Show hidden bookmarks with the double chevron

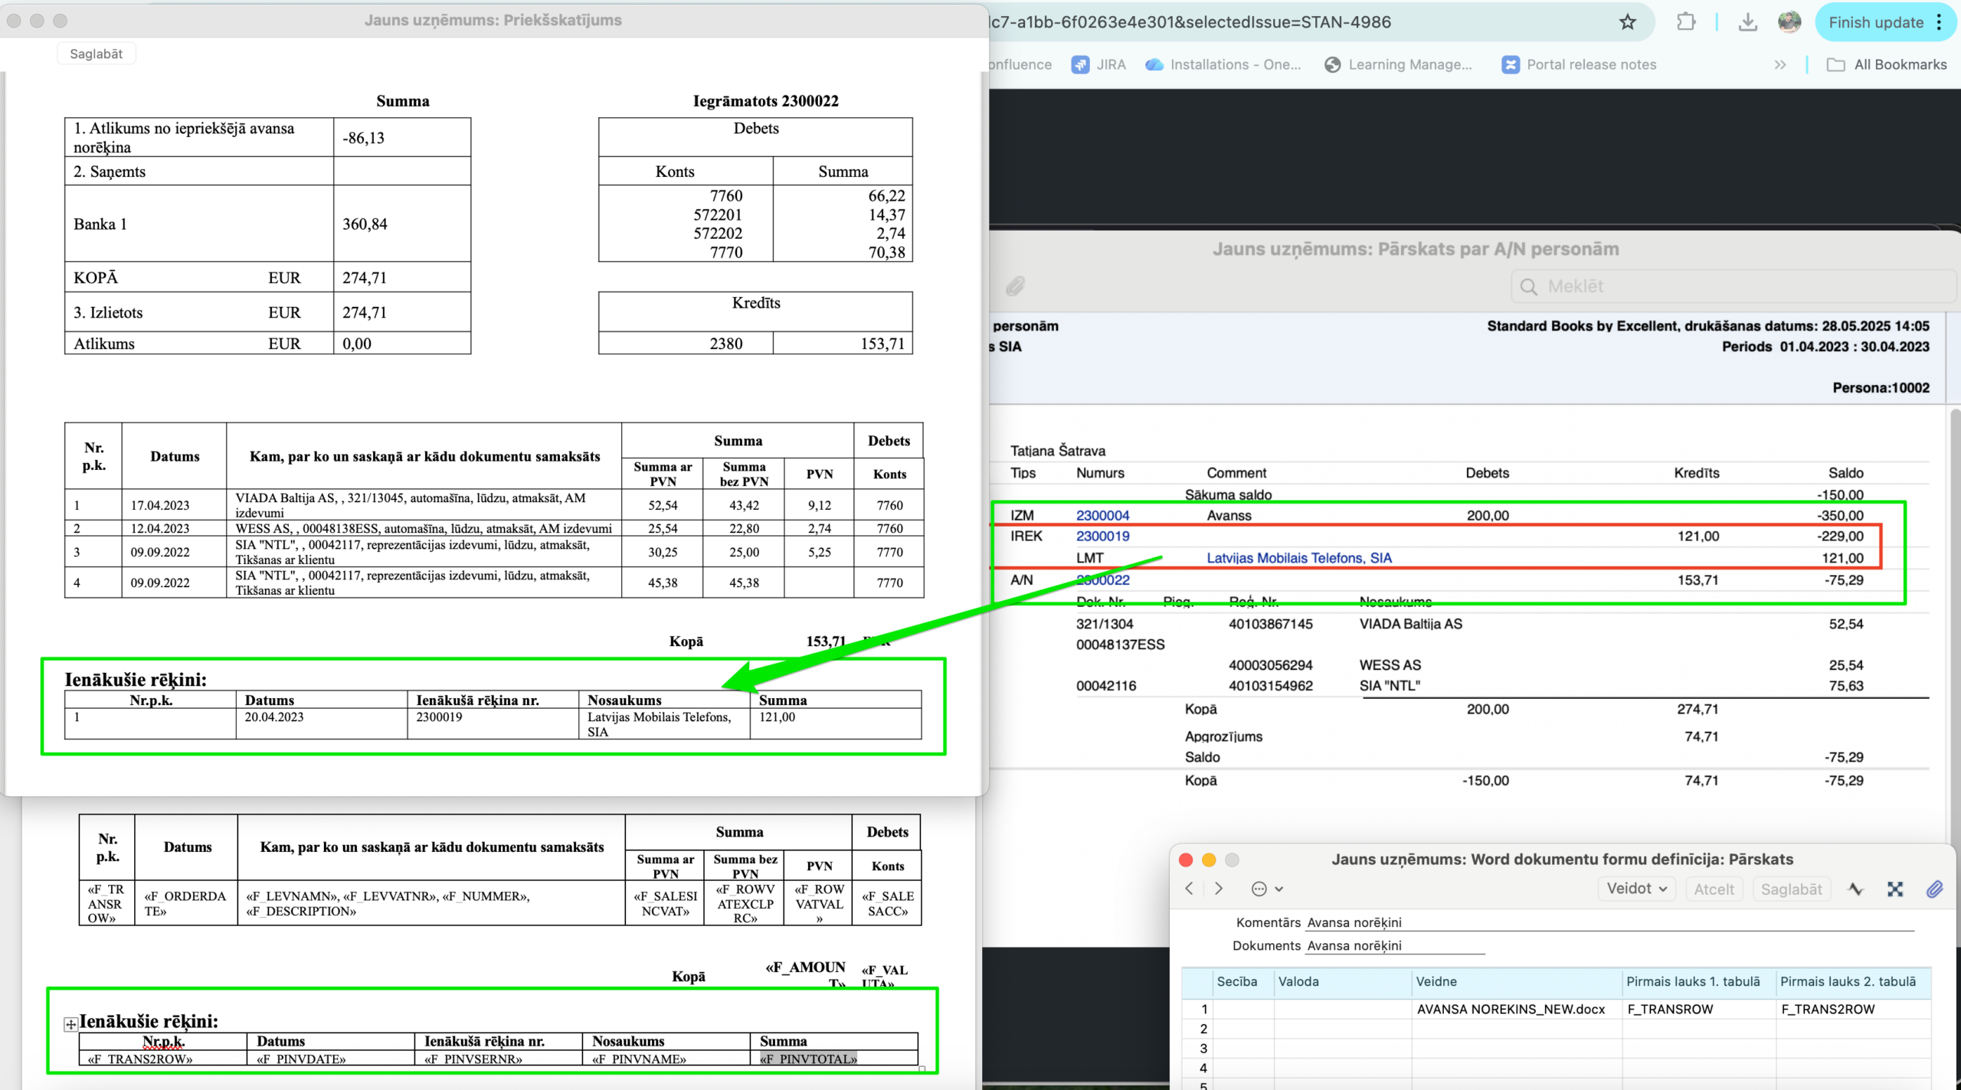click(x=1780, y=65)
